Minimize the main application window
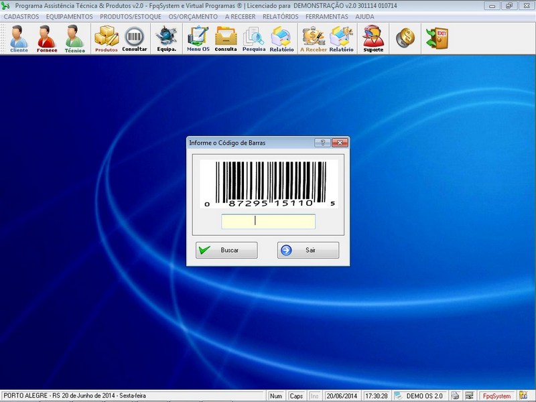The image size is (536, 402). 492,5
